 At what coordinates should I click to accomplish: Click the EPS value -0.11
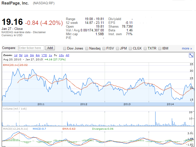point(129,23)
